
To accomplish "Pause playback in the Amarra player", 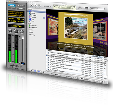I will [16, 31].
